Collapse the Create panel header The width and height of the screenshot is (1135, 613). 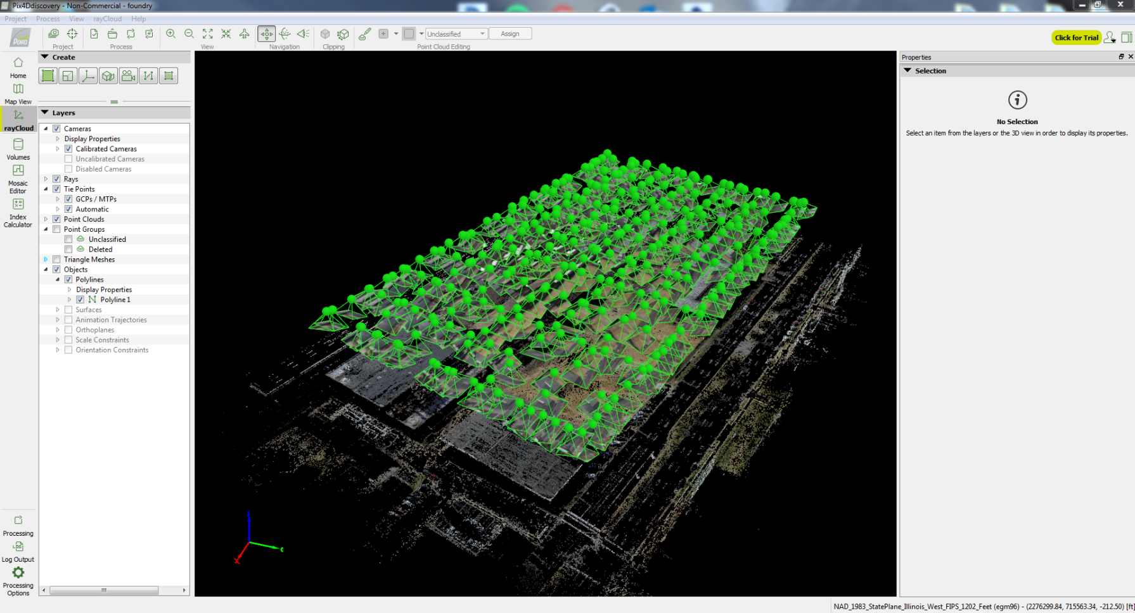coord(45,57)
